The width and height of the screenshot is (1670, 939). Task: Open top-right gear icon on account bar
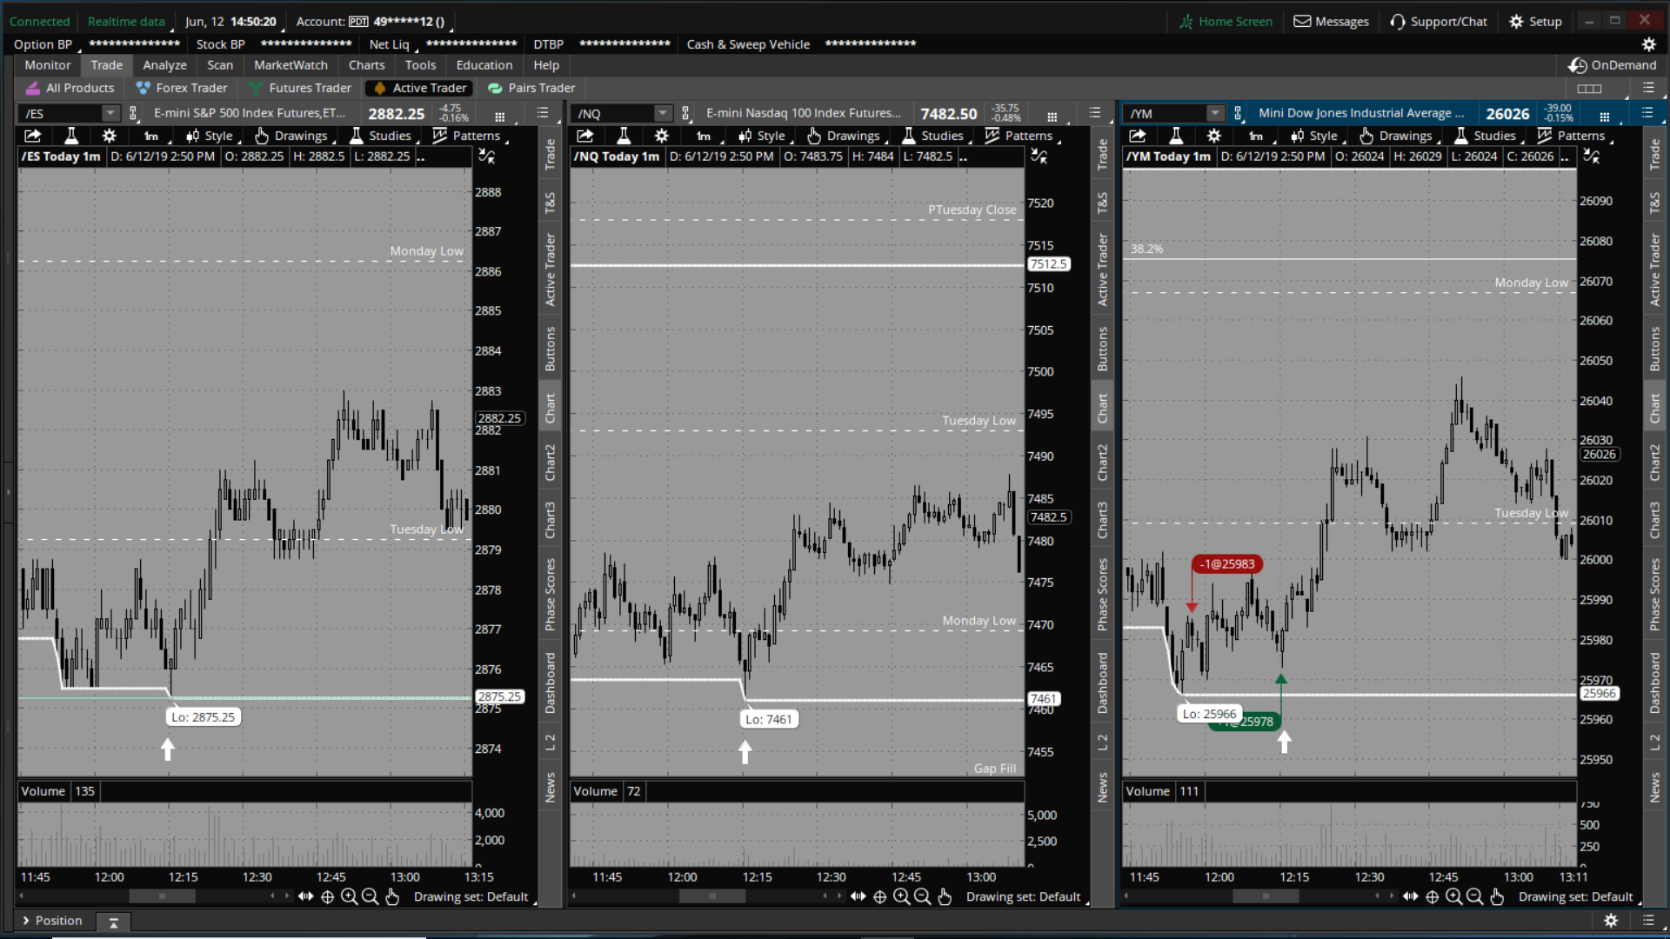[x=1648, y=44]
